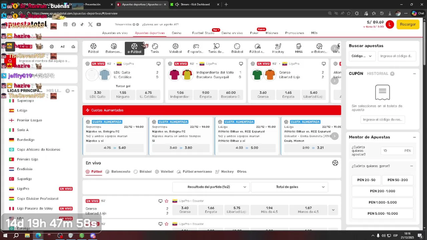Open the Código search type dropdown
The height and width of the screenshot is (240, 427).
click(362, 56)
